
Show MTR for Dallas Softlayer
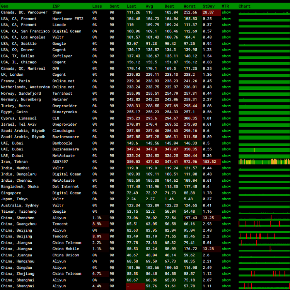[226, 56]
